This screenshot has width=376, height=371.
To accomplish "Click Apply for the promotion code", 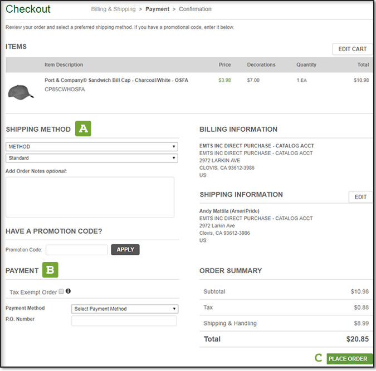I will coord(125,250).
